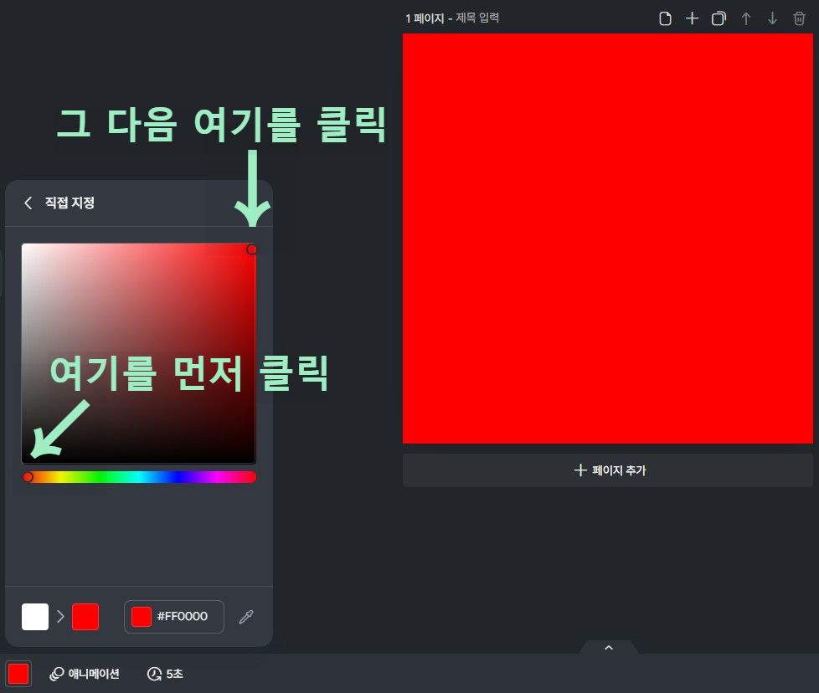Click the chevron between the color swatches
819x693 pixels.
(x=59, y=617)
